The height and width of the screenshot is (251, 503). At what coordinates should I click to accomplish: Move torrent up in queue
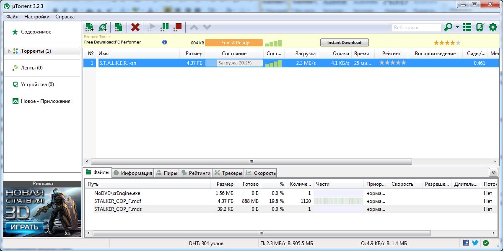click(x=194, y=27)
